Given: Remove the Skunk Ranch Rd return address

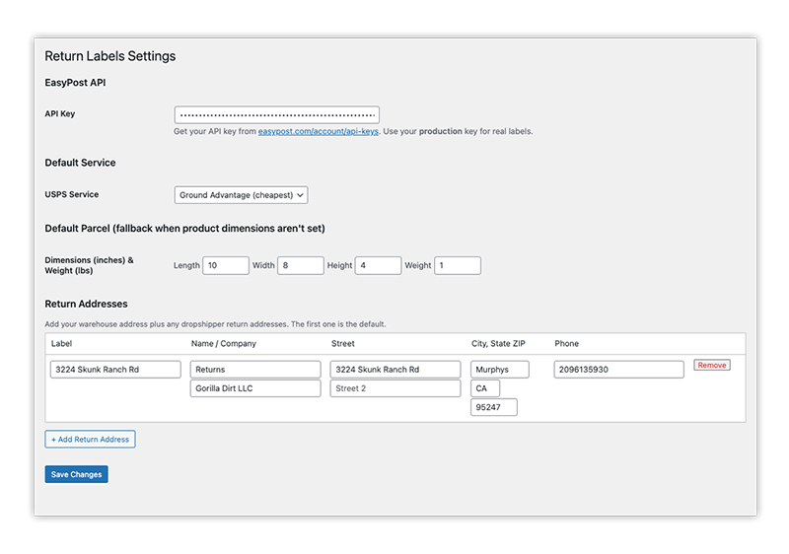Looking at the screenshot, I should 712,365.
